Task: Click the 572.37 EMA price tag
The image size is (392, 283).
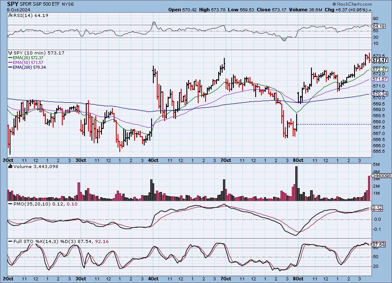Action: [x=380, y=69]
